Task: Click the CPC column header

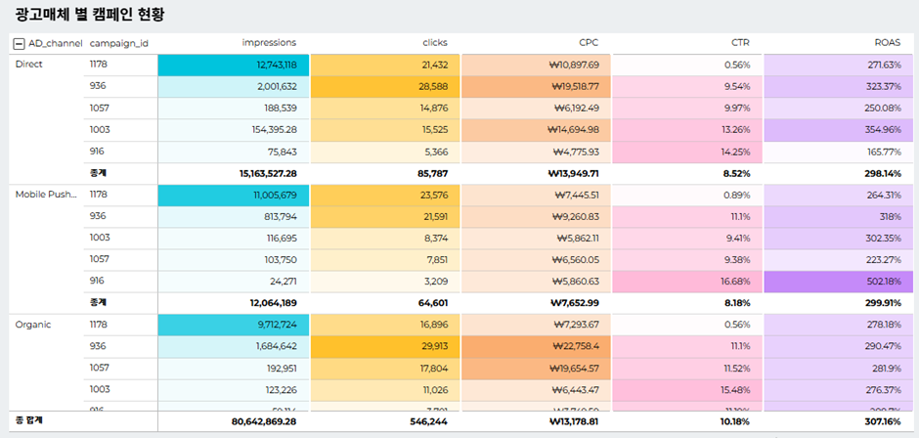Action: 589,43
